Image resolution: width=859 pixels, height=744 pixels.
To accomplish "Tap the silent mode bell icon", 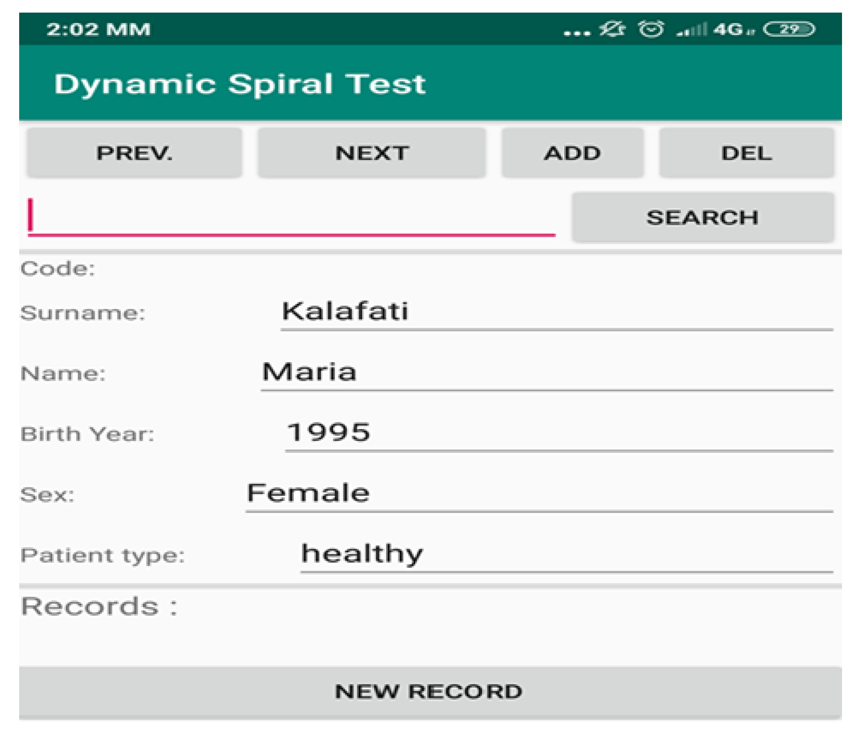I will (611, 29).
